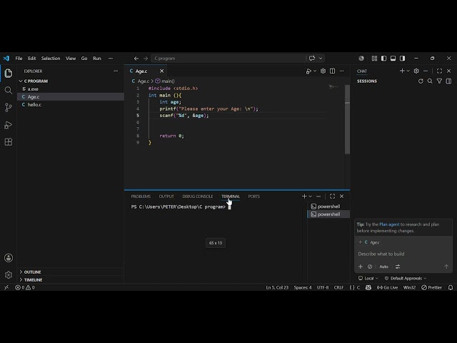457x343 pixels.
Task: Go forward with the navigation arrow
Action: click(x=146, y=59)
